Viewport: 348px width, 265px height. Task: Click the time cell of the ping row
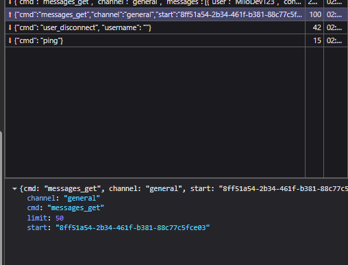pos(336,40)
